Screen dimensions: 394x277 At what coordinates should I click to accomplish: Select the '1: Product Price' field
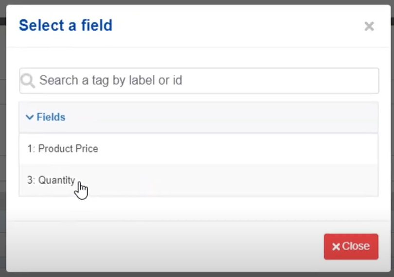[x=198, y=149]
